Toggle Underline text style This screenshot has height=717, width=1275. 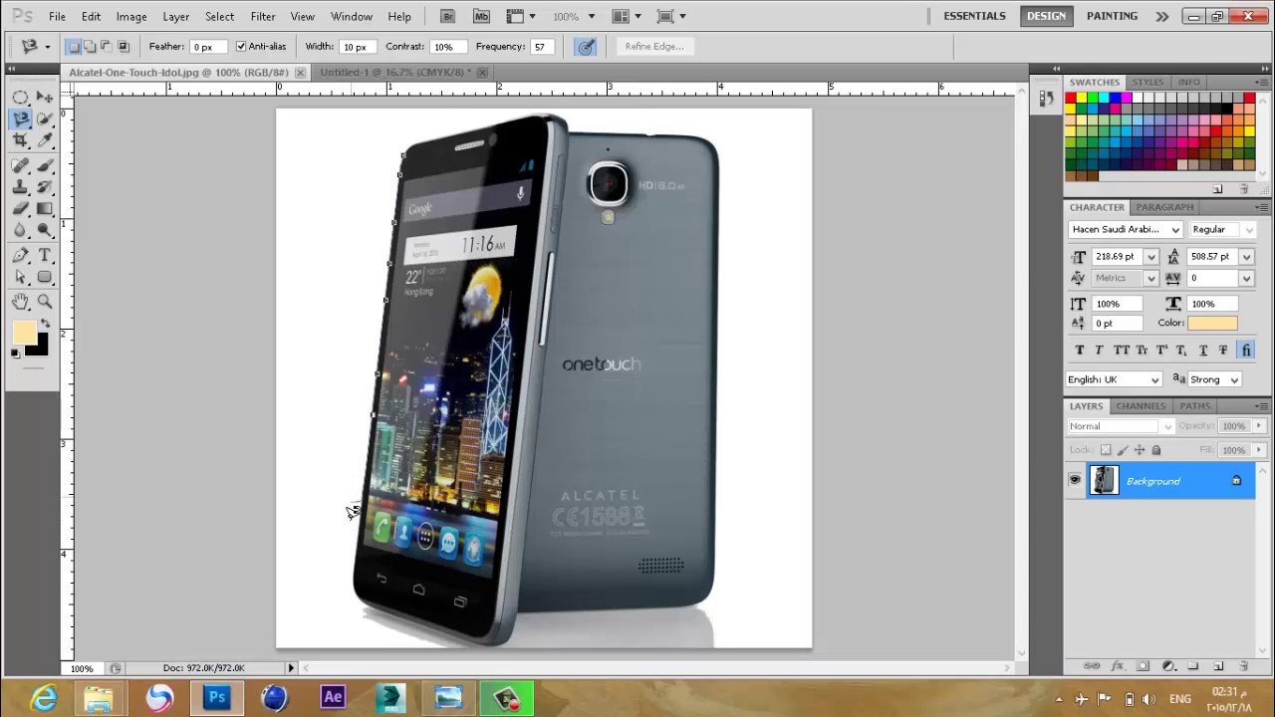(x=1203, y=351)
